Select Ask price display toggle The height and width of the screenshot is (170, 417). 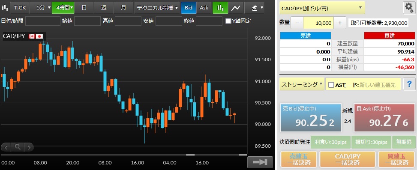click(x=204, y=8)
